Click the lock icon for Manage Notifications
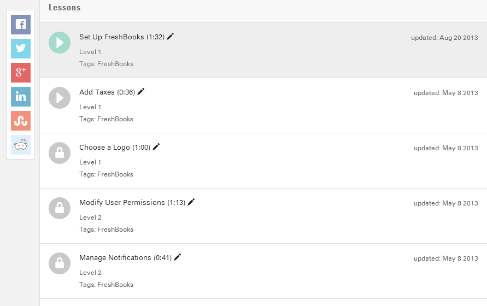 click(x=60, y=263)
